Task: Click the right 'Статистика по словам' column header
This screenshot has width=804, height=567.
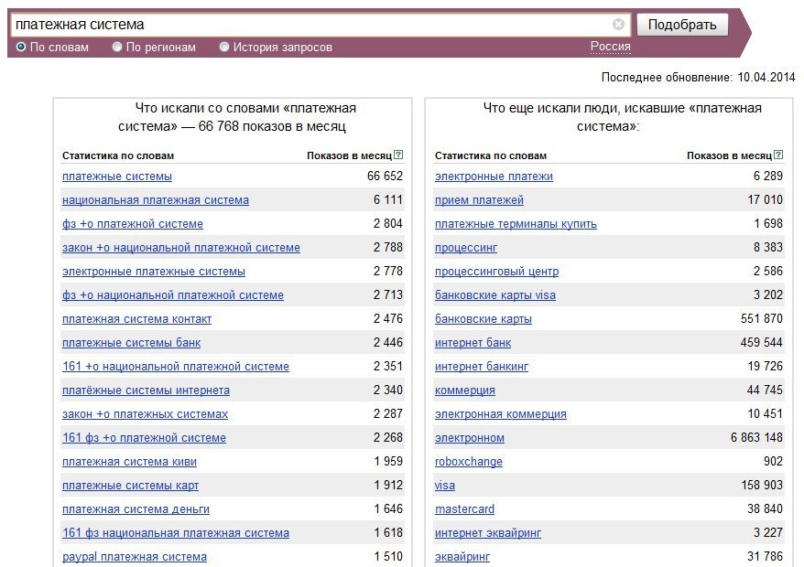Action: 491,155
